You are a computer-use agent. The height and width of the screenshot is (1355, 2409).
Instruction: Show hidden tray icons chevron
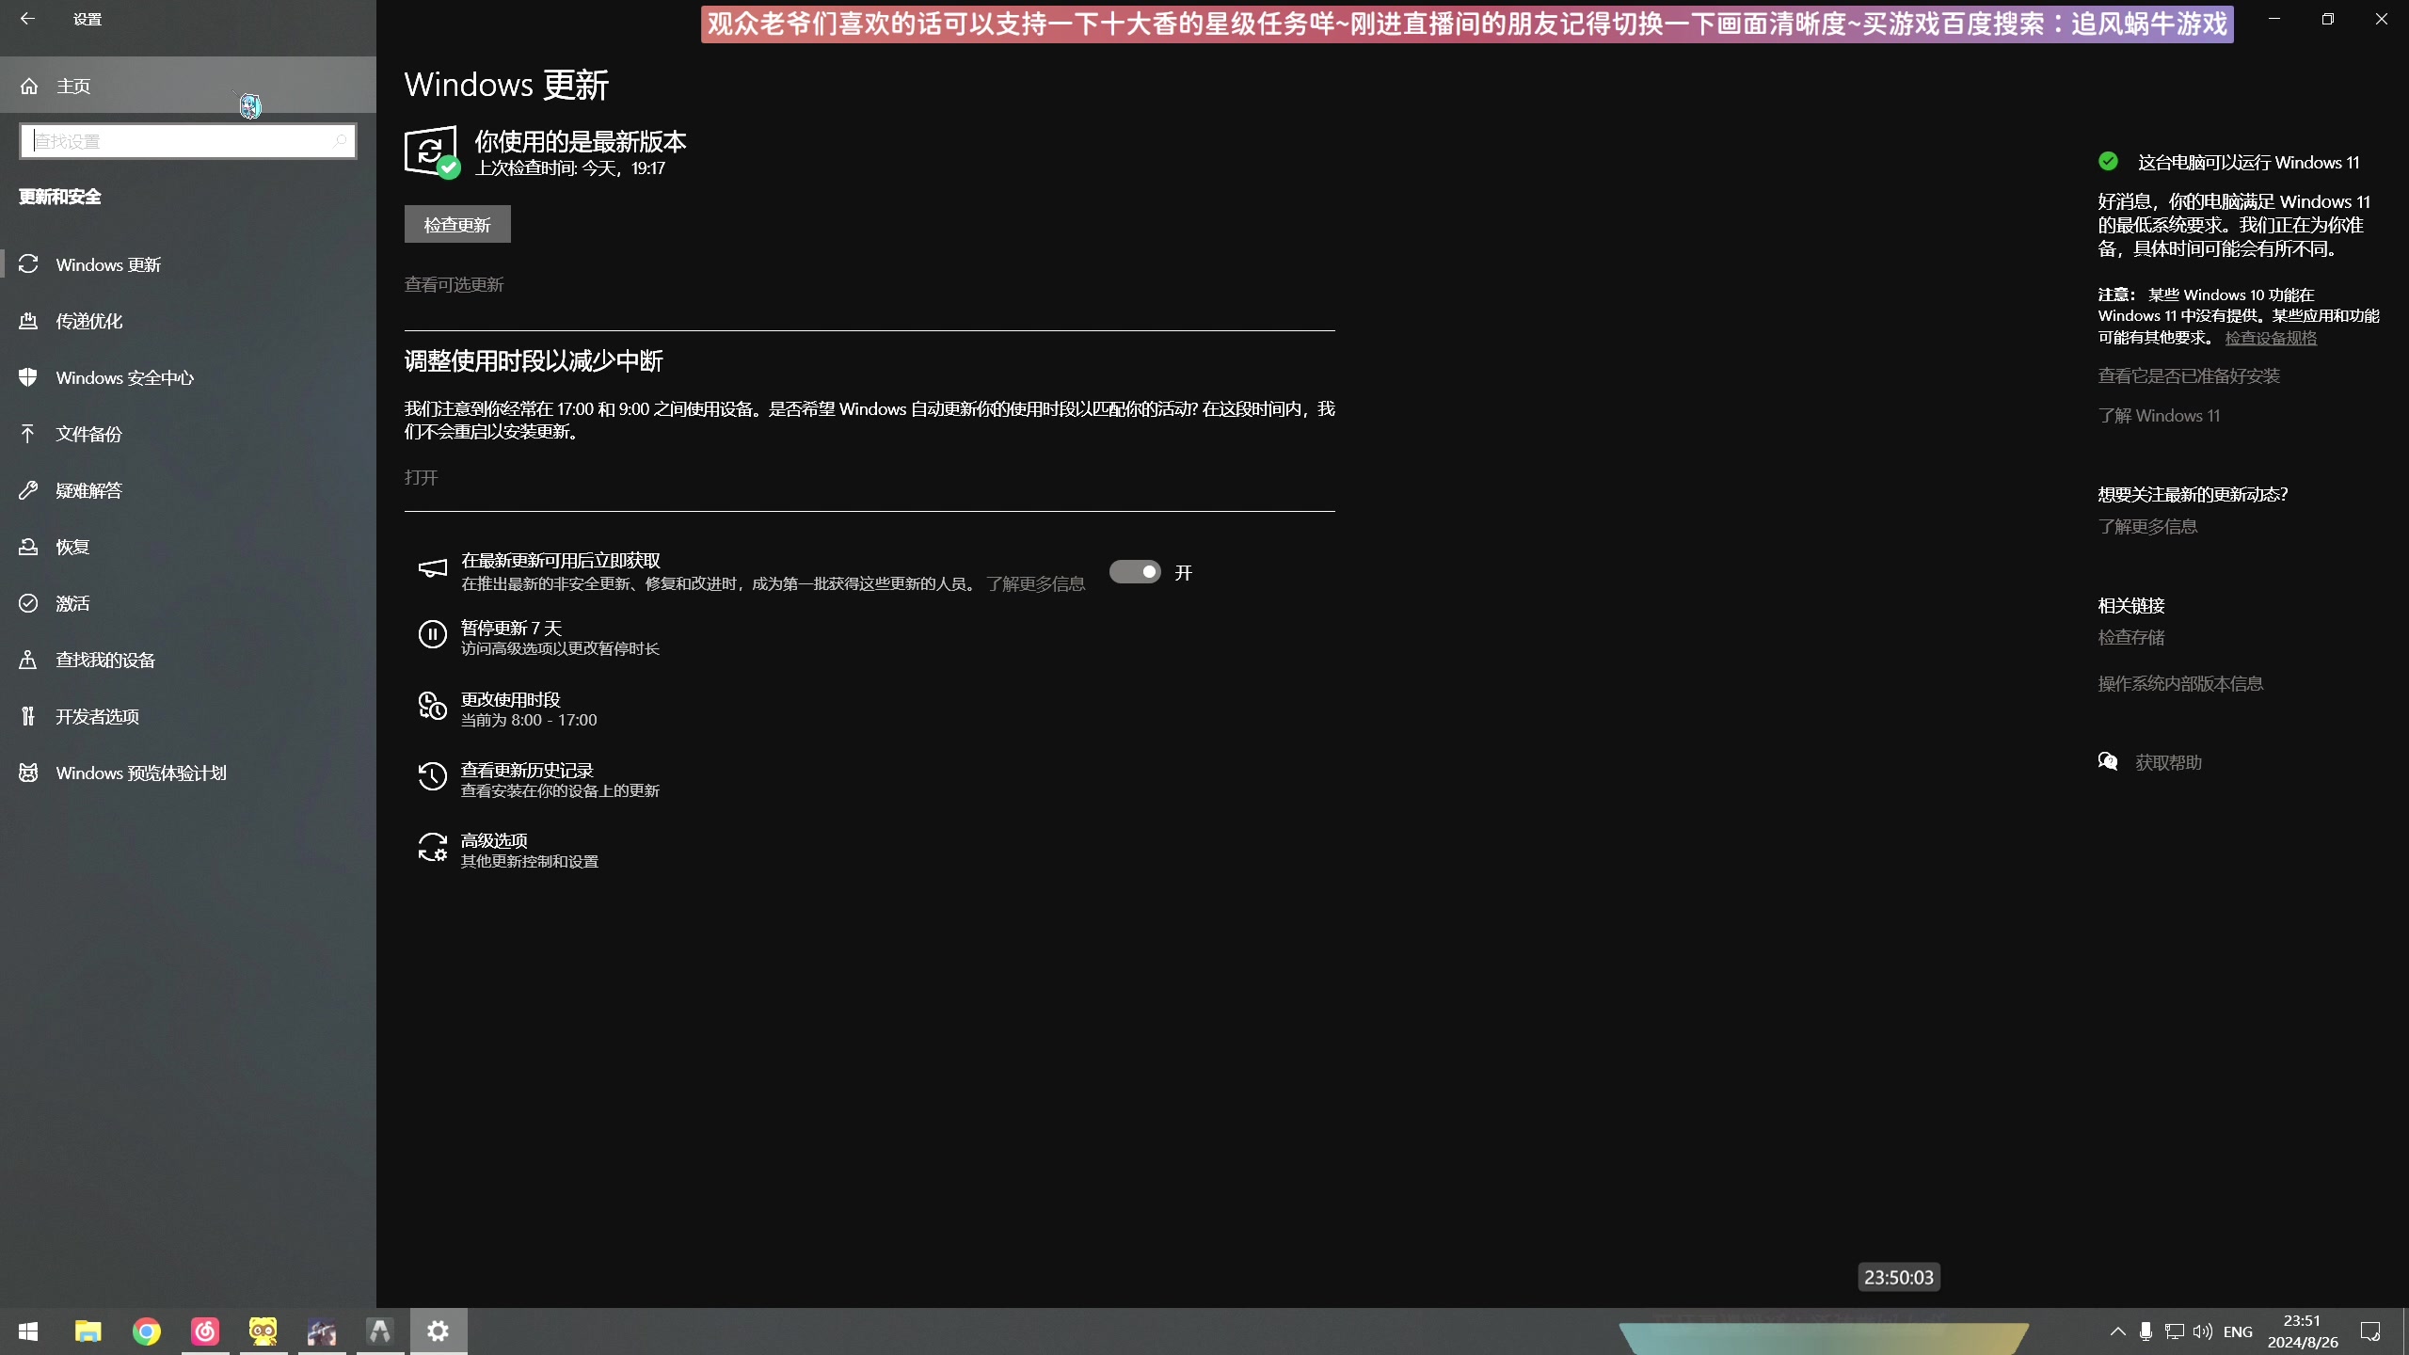[2117, 1331]
